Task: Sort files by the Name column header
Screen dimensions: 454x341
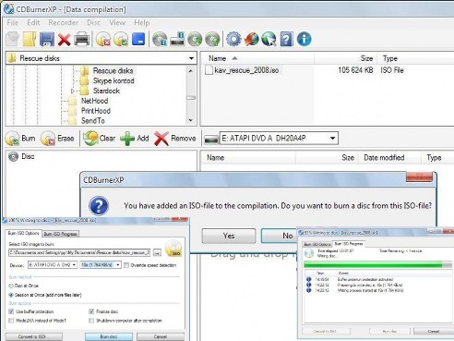Action: [218, 58]
